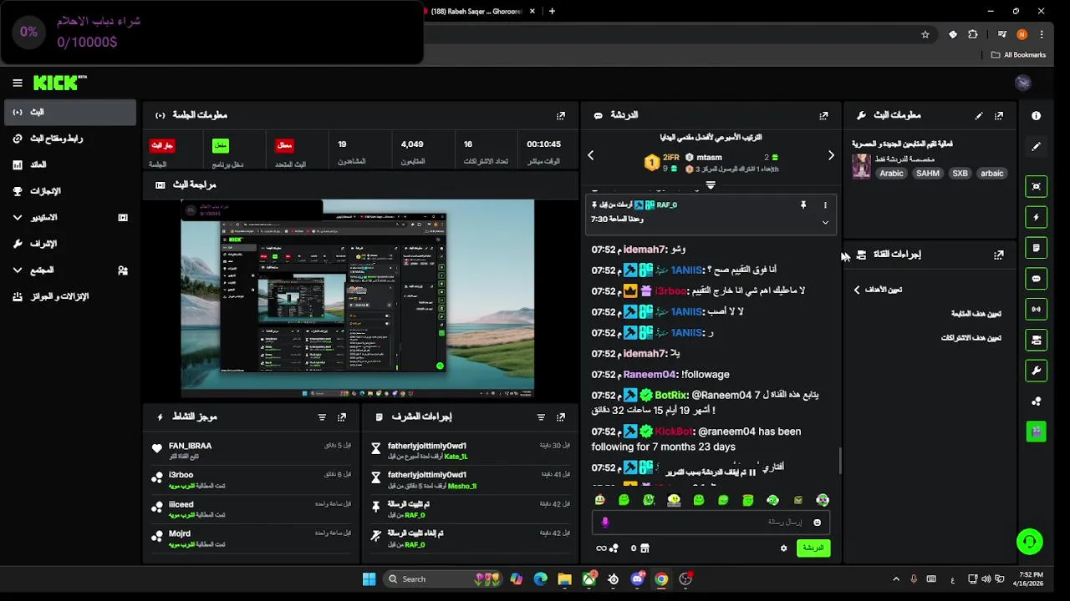Open the browser extensions puzzle icon
1070x601 pixels.
click(x=973, y=34)
